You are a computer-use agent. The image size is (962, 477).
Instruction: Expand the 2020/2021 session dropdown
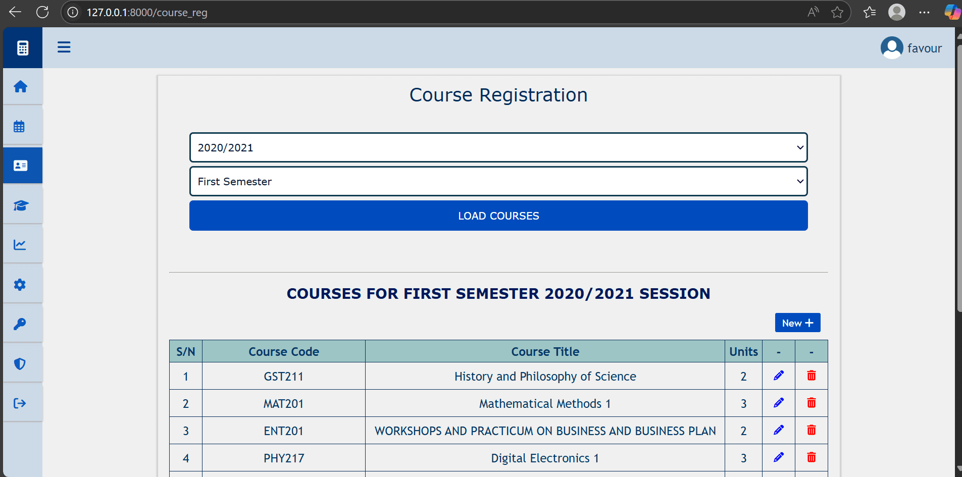(498, 147)
